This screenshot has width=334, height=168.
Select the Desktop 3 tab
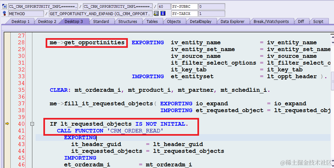(74, 21)
